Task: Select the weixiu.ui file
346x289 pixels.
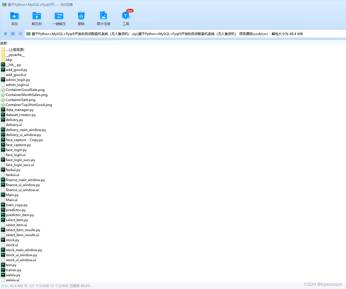Action: pos(10,280)
